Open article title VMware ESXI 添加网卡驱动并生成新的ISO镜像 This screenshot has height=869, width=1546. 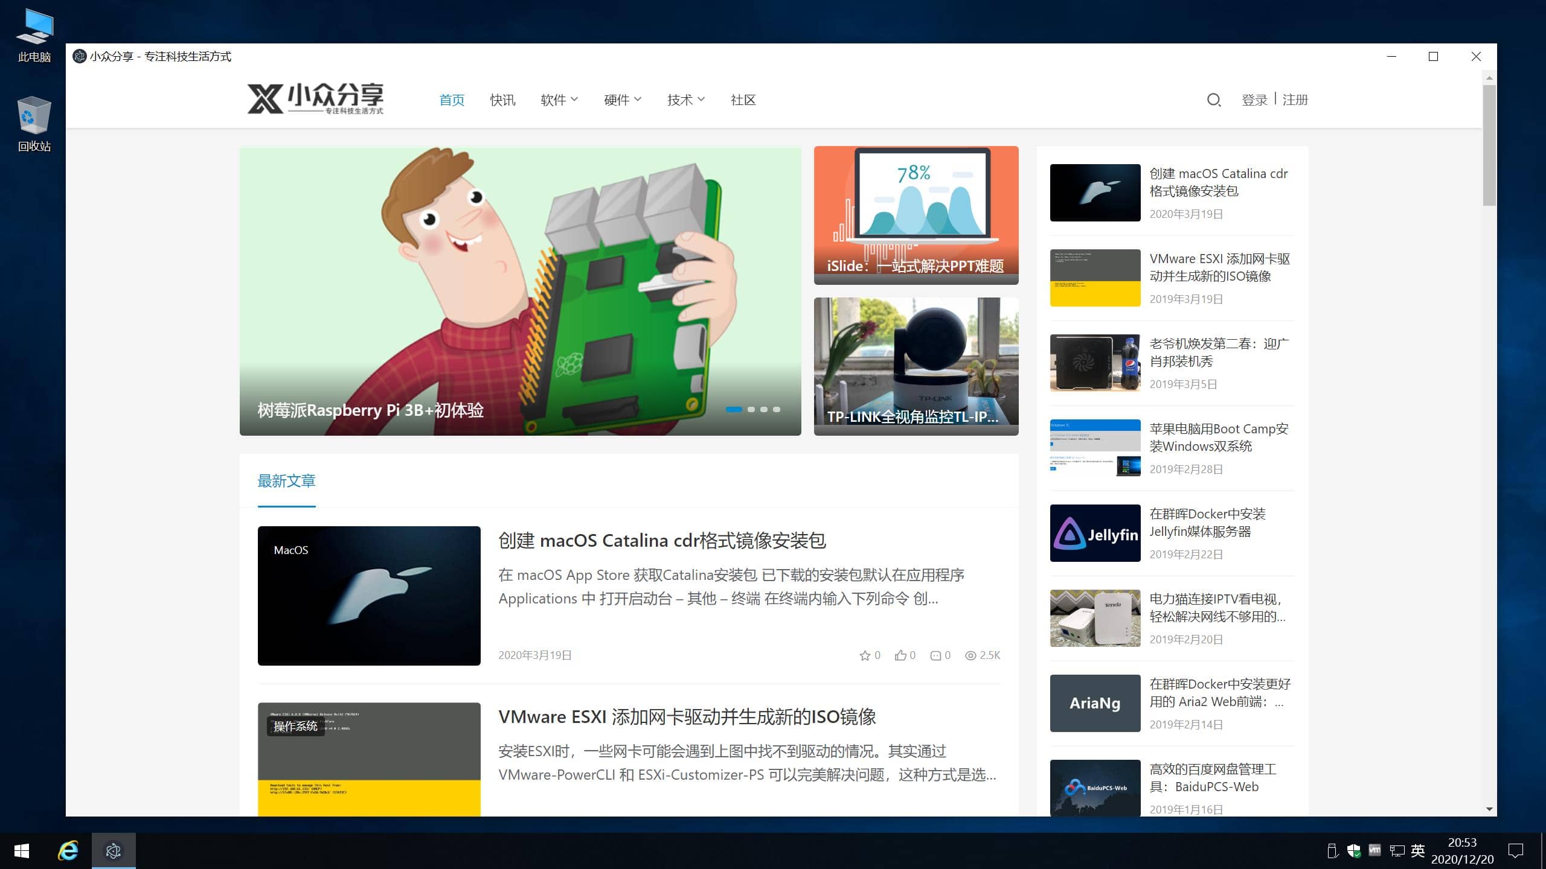click(687, 716)
